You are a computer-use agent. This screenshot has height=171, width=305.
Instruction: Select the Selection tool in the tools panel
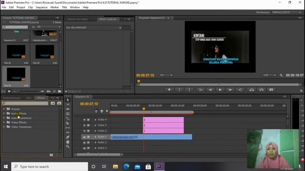coord(68,100)
